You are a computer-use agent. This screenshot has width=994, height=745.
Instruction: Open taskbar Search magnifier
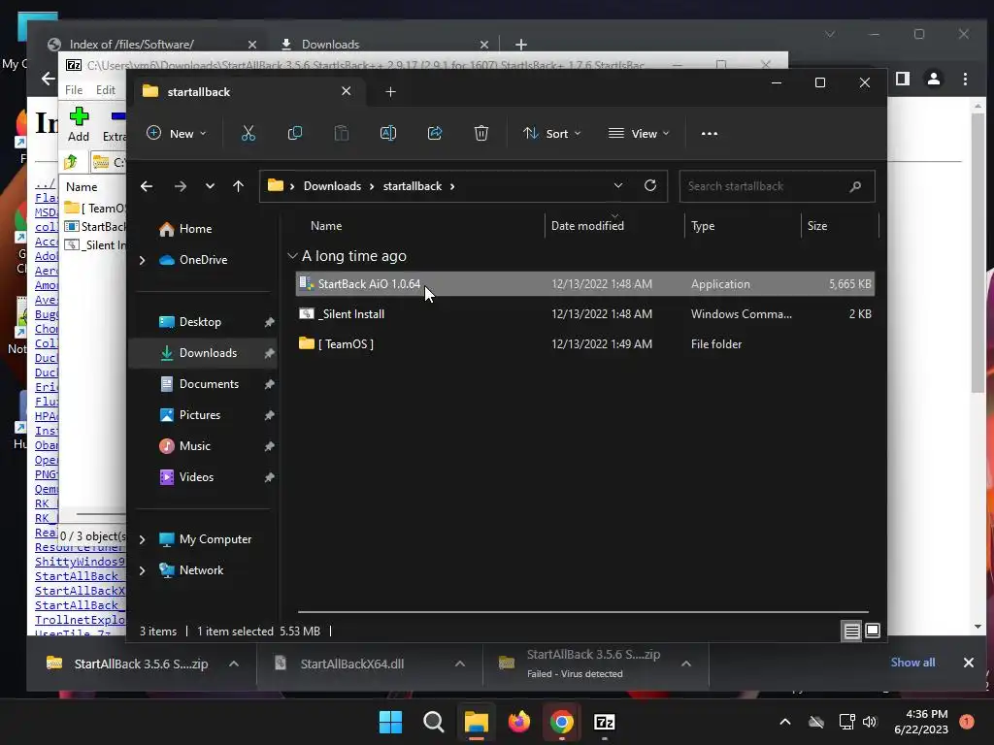[434, 722]
